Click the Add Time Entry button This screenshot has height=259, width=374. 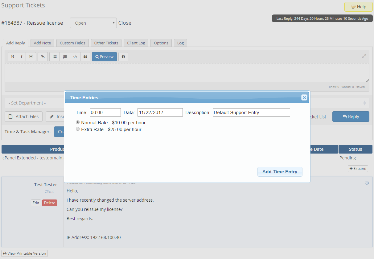point(280,171)
